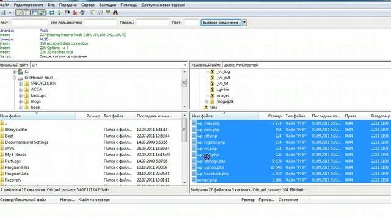
Task: Expand the remote mbgvrplk folder
Action: 206,102
